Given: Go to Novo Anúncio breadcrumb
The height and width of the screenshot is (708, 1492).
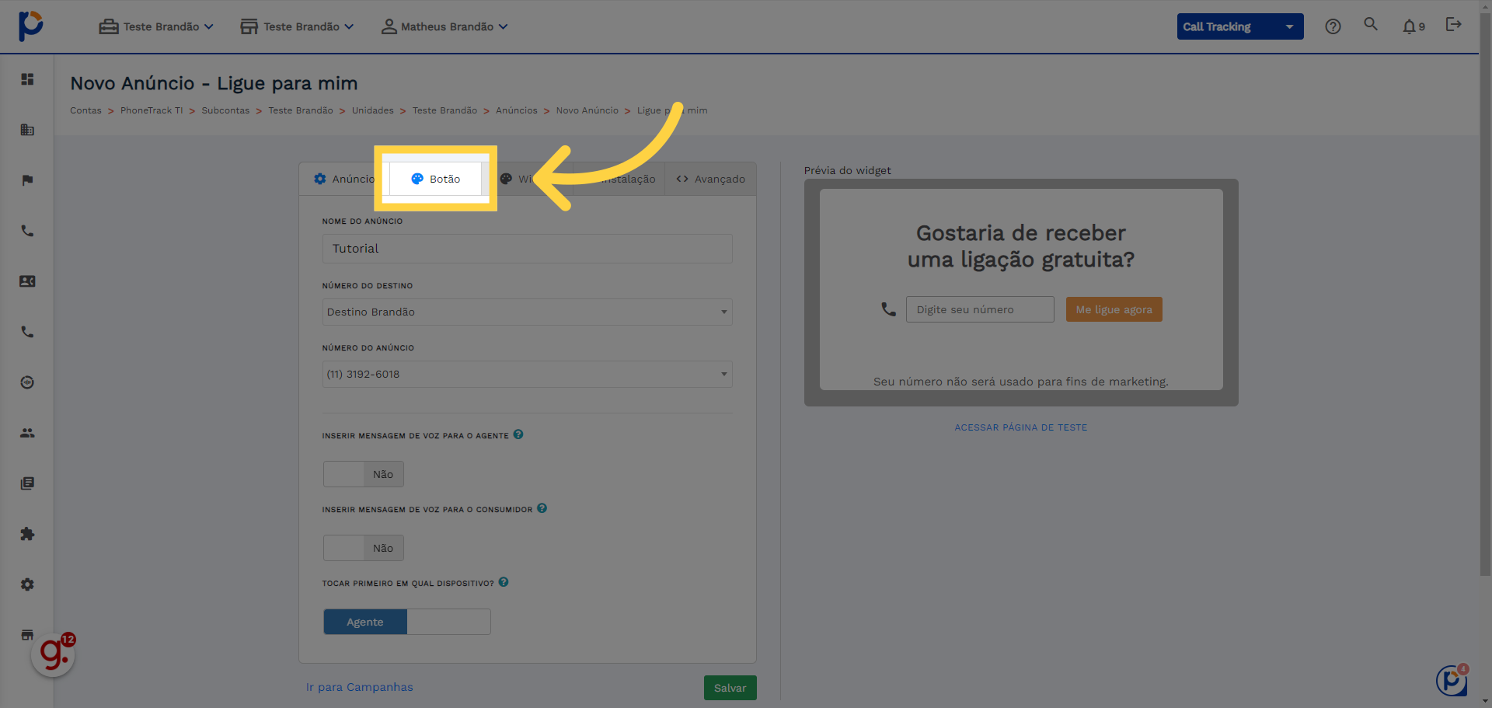Looking at the screenshot, I should click(587, 110).
